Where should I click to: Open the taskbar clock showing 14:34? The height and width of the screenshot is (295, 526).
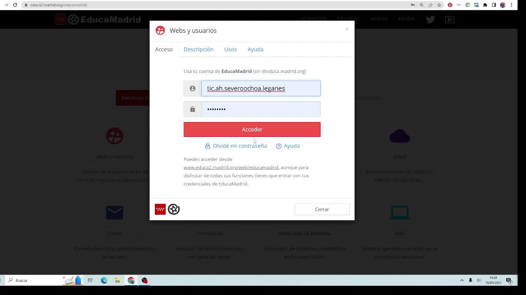point(493,280)
